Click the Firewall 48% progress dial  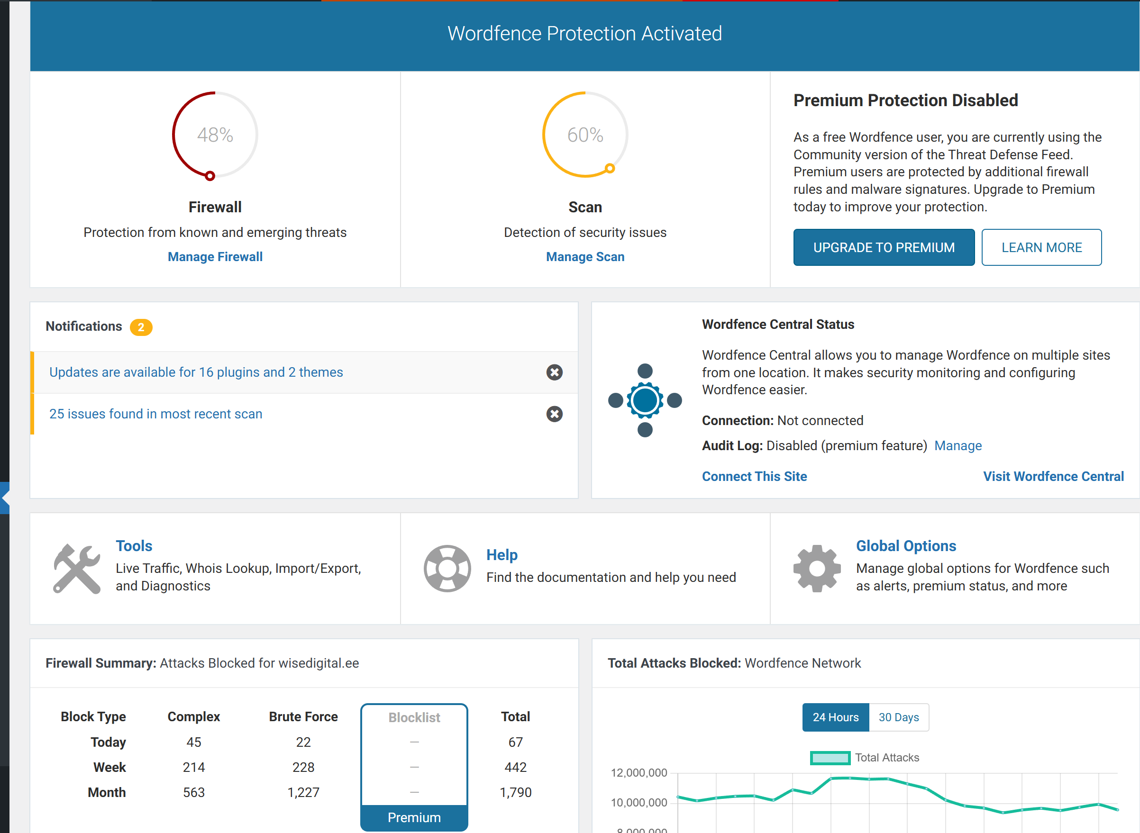214,135
